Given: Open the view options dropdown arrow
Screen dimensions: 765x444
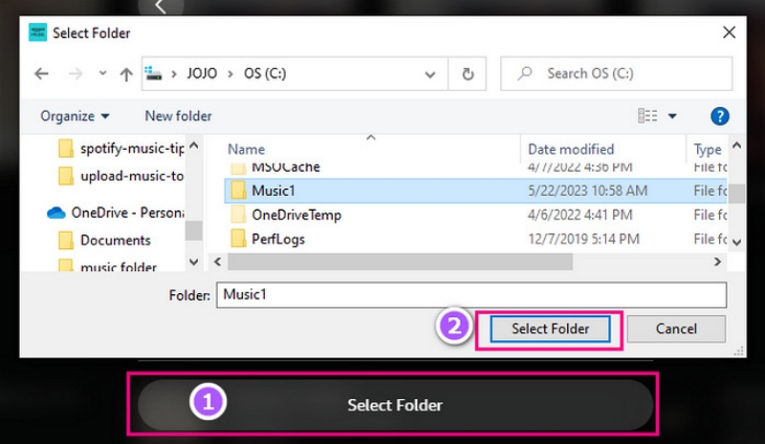Looking at the screenshot, I should pos(672,116).
